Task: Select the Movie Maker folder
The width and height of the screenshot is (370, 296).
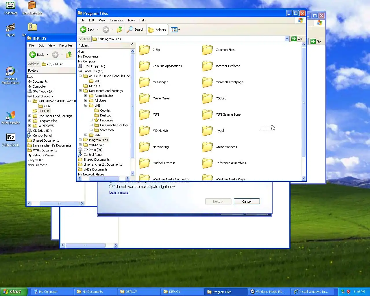Action: coord(155,98)
